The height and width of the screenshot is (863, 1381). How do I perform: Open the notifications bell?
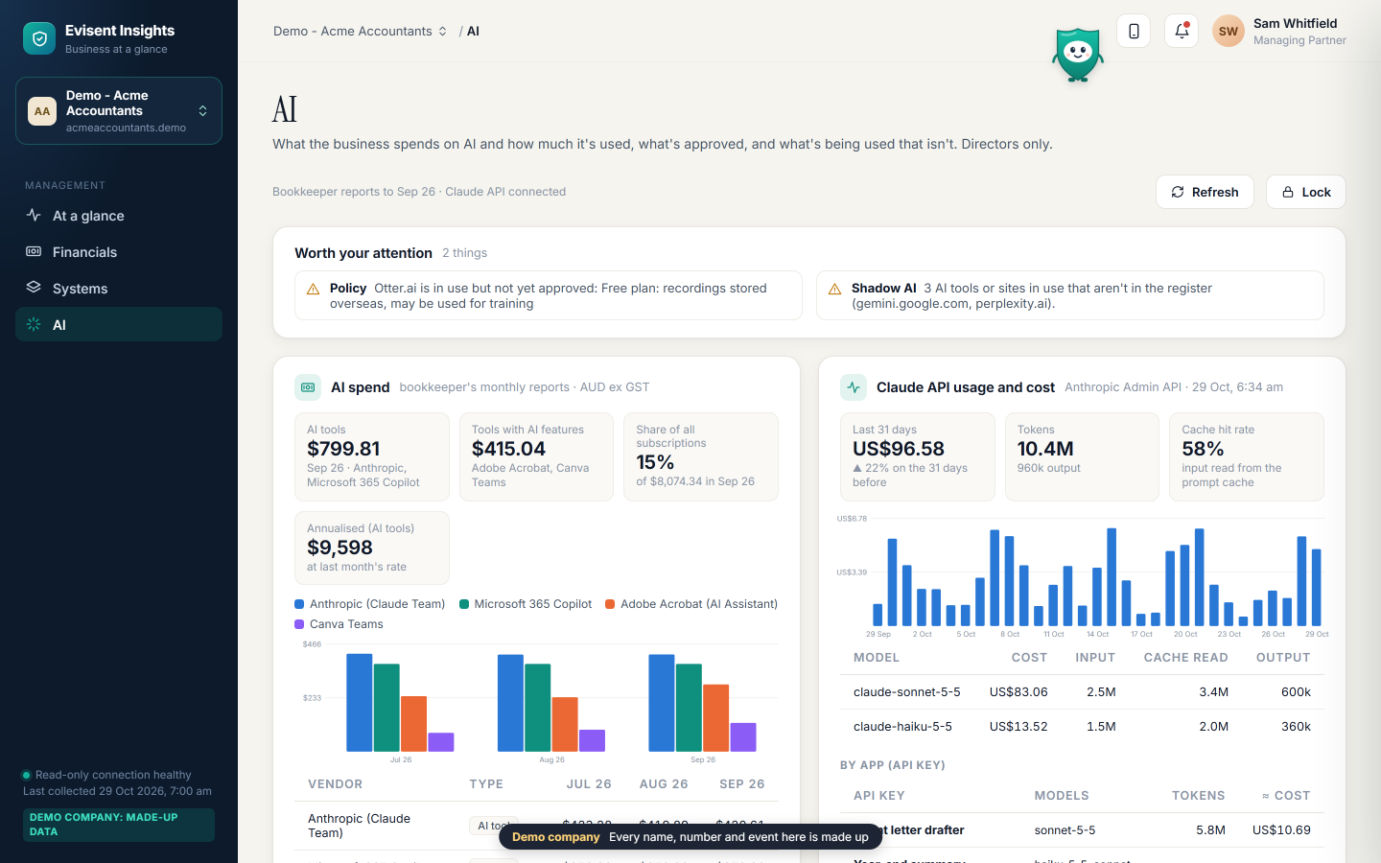1182,31
